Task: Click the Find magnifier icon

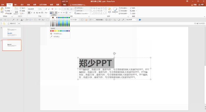Action: [131, 8]
